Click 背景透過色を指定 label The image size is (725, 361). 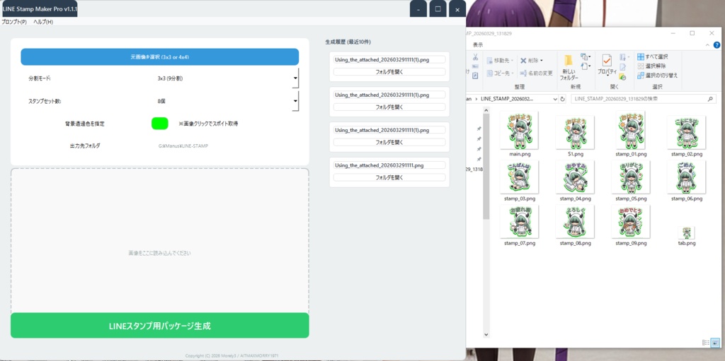(x=85, y=124)
